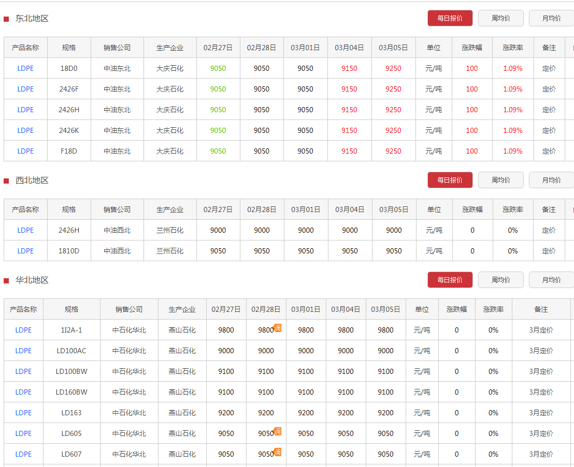The width and height of the screenshot is (574, 467).
Task: Open LDPE link in 18D0 row
Action: [25, 68]
